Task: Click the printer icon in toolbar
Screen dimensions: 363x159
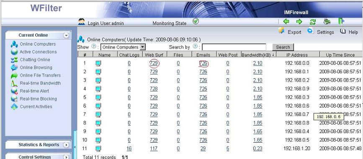Action: pyautogui.click(x=327, y=21)
